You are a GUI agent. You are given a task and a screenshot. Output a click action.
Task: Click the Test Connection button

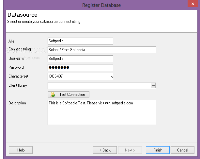click(69, 95)
